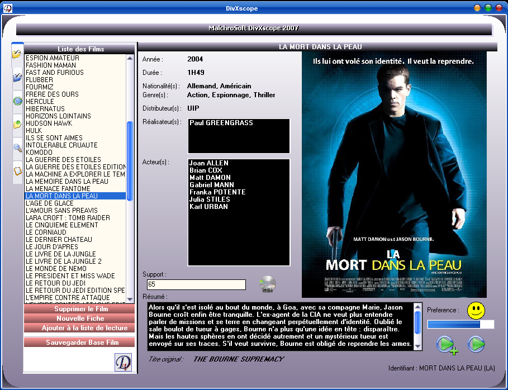Open the folder with green arrow tab

(x=17, y=125)
